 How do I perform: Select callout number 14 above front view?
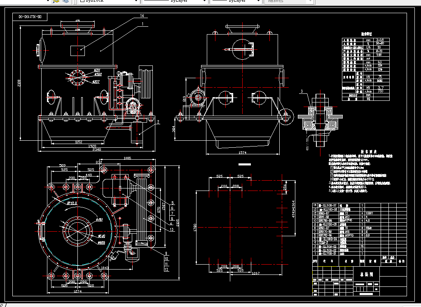[142, 16]
